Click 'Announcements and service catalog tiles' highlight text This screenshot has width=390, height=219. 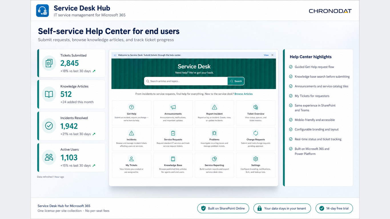[321, 86]
